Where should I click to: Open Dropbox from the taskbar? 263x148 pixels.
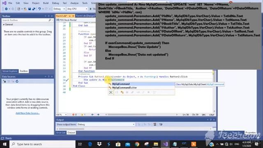(99, 144)
